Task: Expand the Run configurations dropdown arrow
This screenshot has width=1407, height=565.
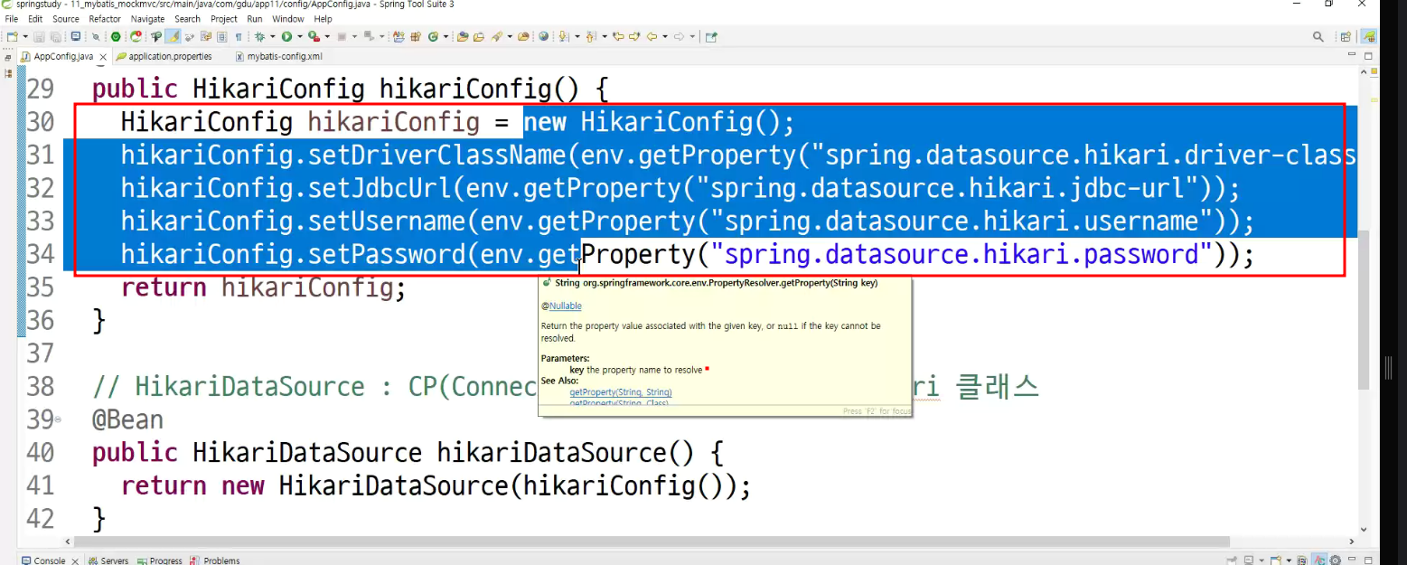Action: click(x=299, y=36)
